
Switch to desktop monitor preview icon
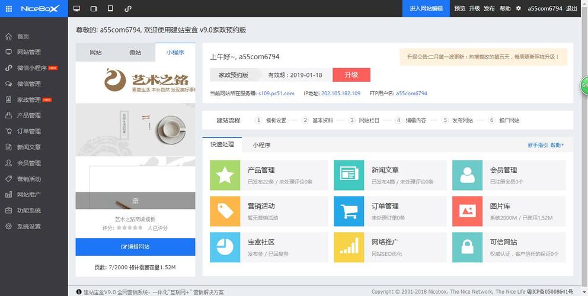77,9
